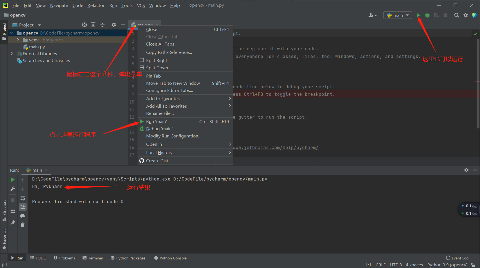Viewport: 480px width, 268px height.
Task: Open jetbrains.com/help/pycharm link
Action: (276, 148)
